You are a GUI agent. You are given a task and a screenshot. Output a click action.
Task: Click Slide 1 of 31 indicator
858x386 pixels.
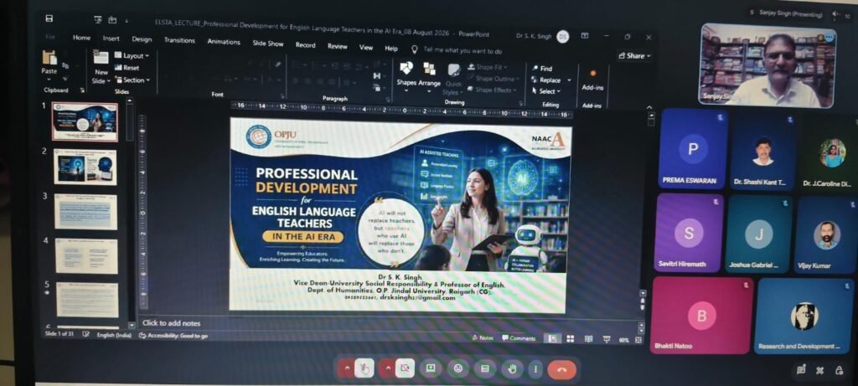(59, 333)
